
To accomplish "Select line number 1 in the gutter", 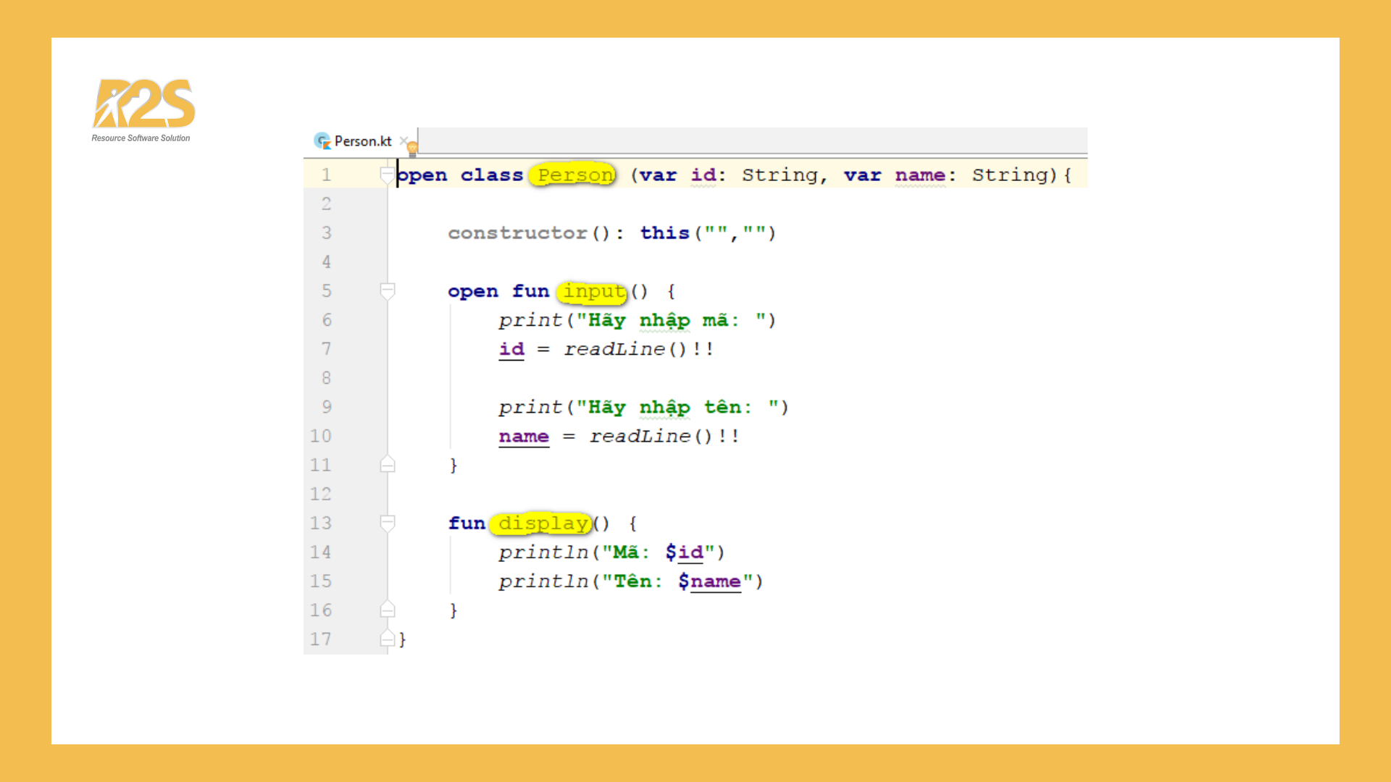I will [x=326, y=175].
